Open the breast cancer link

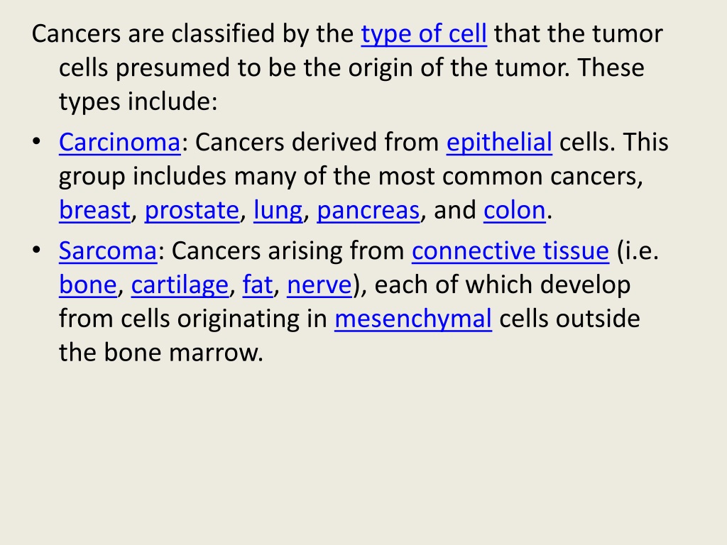94,210
